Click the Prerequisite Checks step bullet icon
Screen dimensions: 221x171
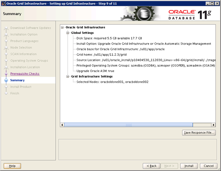click(x=6, y=74)
